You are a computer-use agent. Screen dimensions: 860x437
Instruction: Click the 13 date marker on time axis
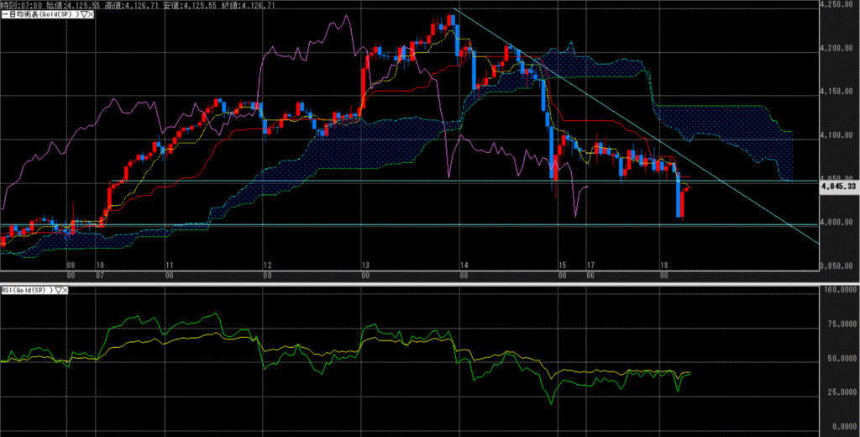click(x=365, y=265)
